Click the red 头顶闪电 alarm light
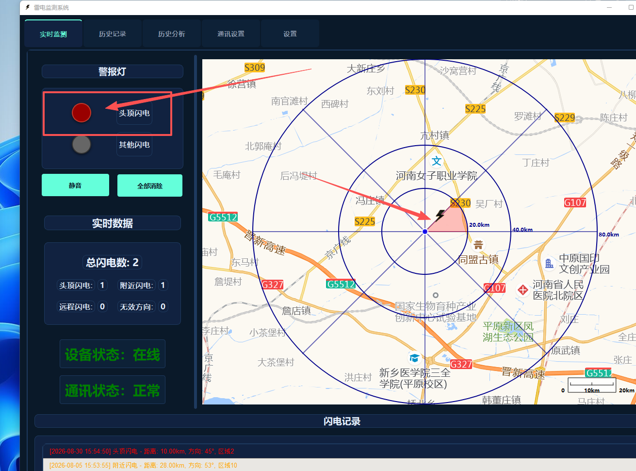 [x=82, y=113]
